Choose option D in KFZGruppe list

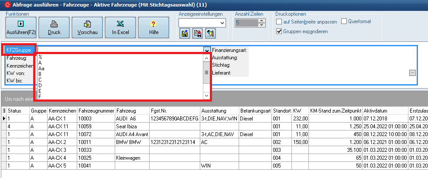[x=40, y=85]
